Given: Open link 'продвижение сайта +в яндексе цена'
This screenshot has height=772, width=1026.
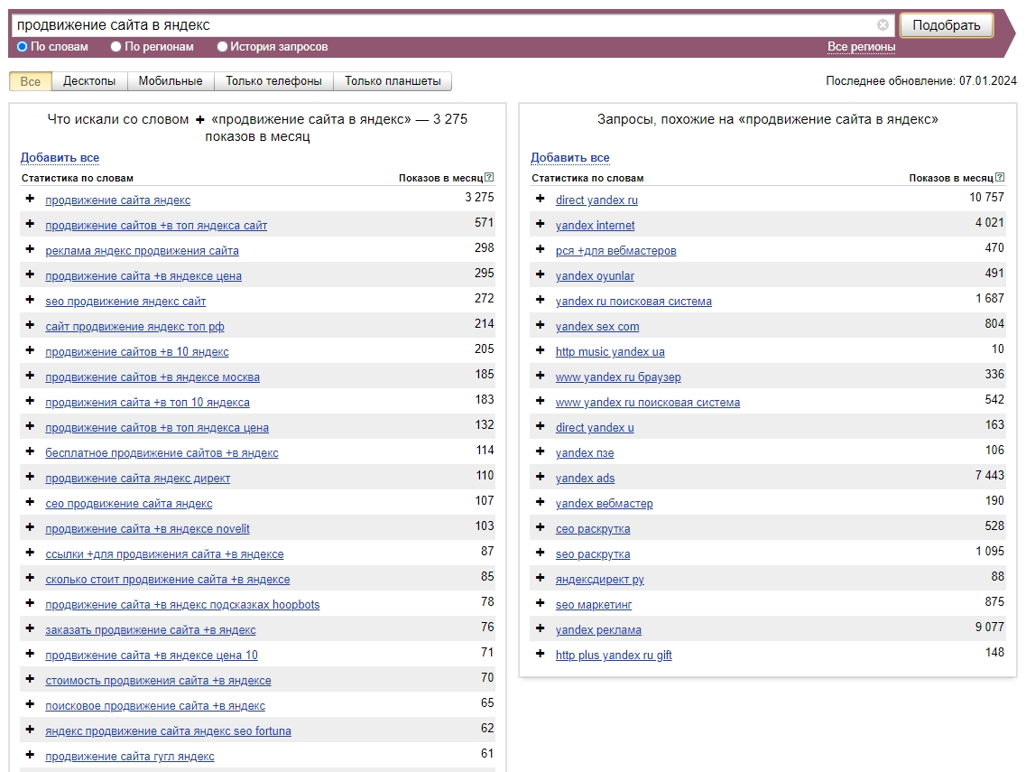Looking at the screenshot, I should 143,276.
